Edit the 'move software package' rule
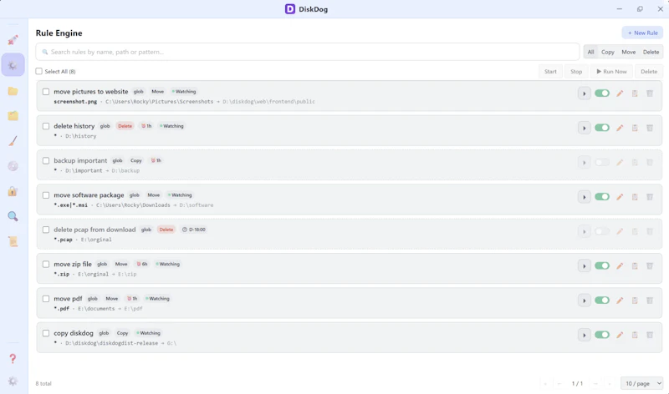669x394 pixels. pos(620,197)
